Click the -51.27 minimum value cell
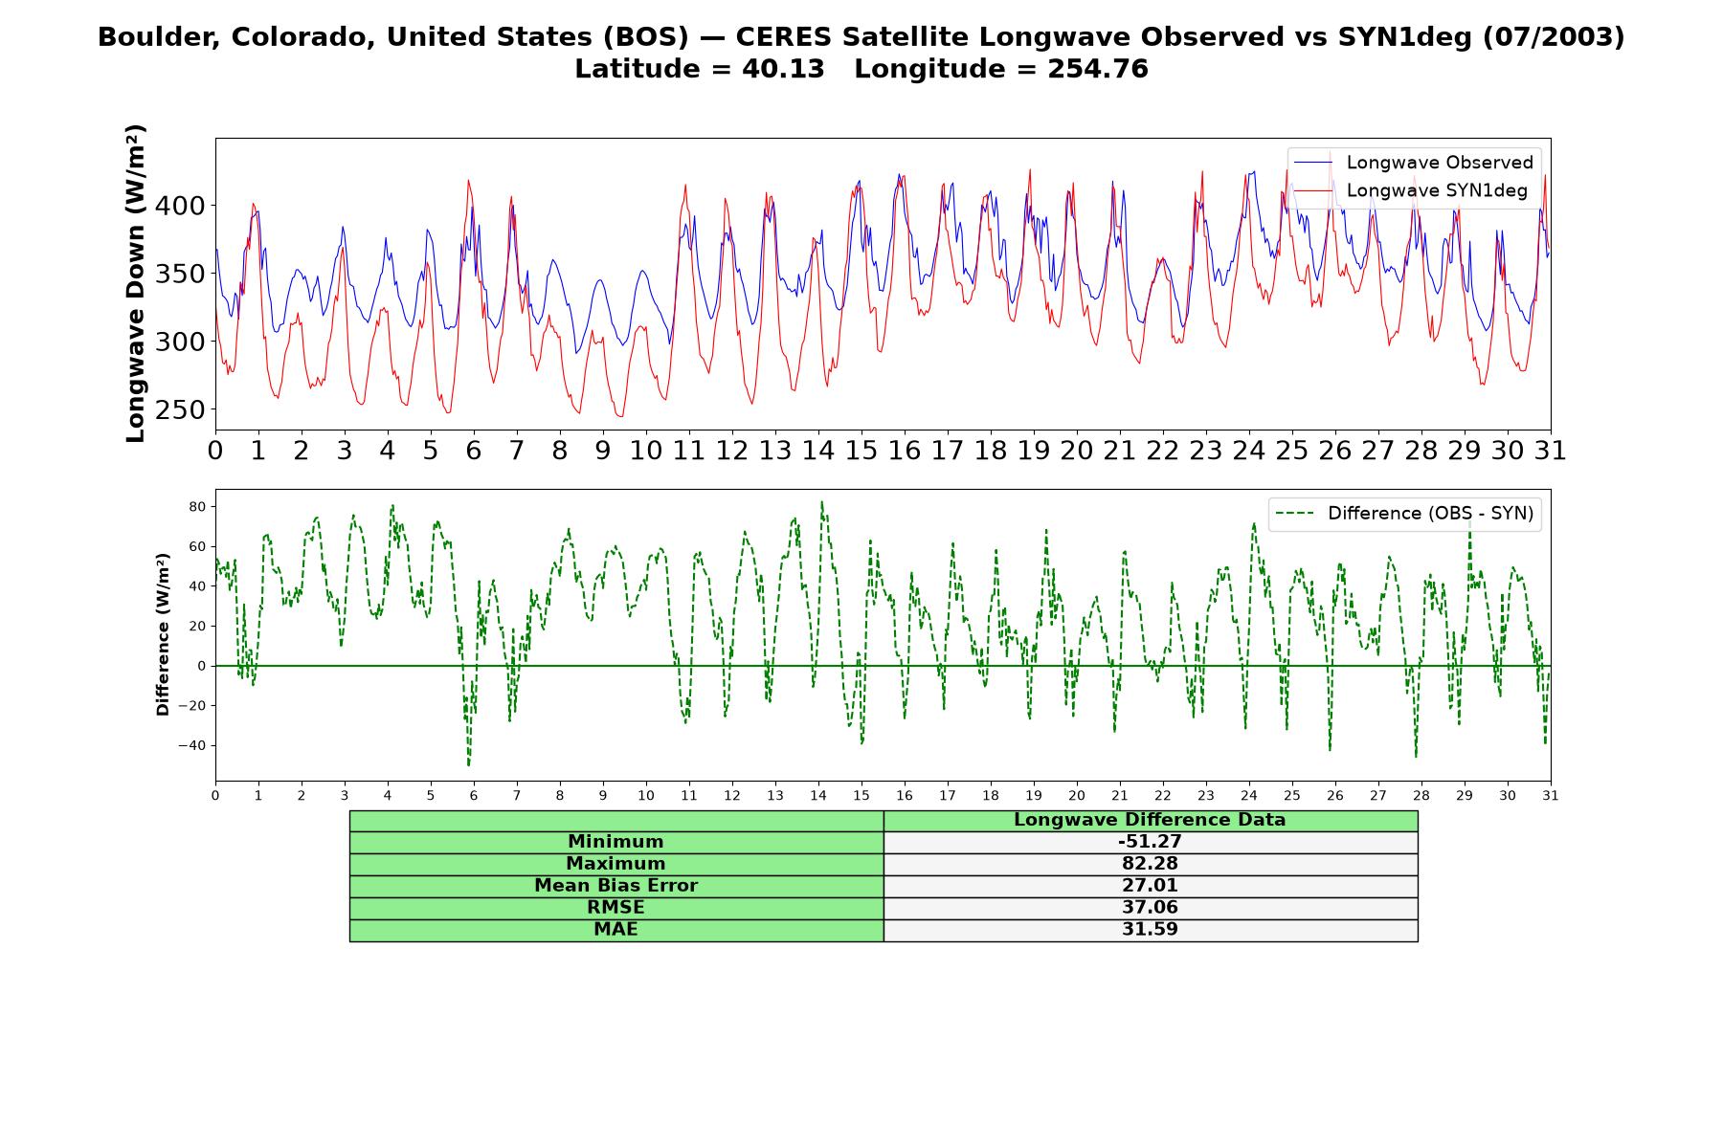1723x1148 pixels. [x=1151, y=842]
